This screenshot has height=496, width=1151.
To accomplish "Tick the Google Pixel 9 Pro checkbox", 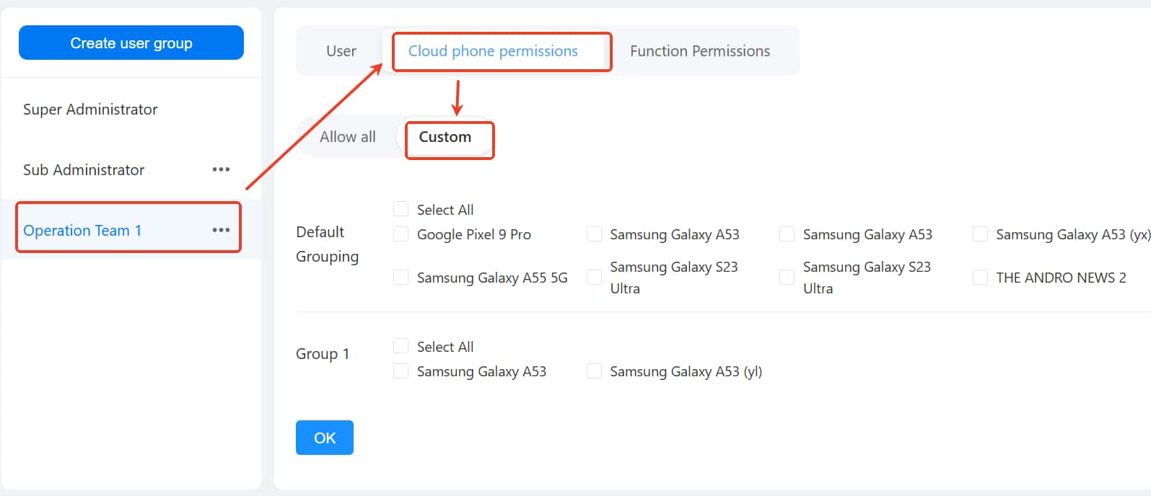I will [401, 234].
